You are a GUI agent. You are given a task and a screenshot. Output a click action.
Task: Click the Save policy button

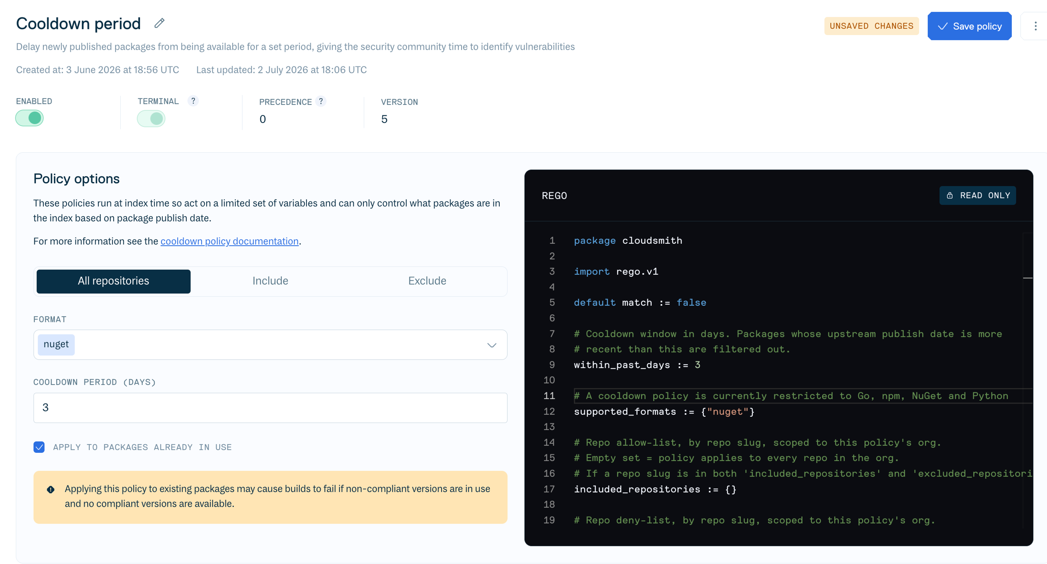pos(969,26)
